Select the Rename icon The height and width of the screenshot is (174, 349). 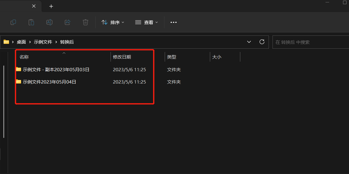click(49, 22)
